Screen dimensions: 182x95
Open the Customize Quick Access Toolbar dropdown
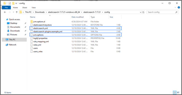pyautogui.click(x=16, y=3)
